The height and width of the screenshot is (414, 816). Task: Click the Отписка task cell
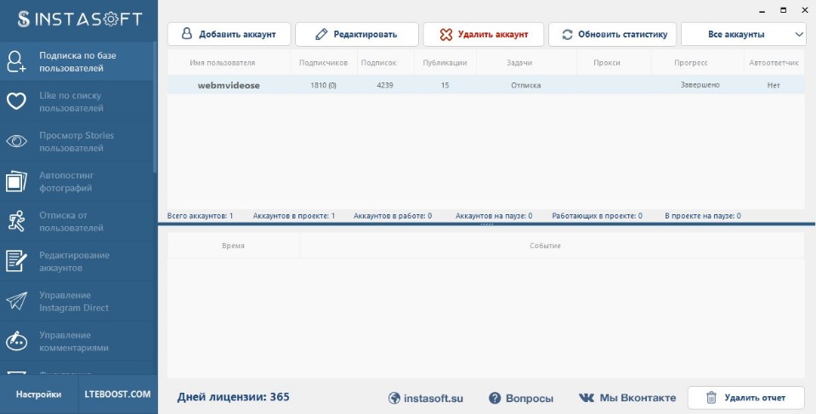pyautogui.click(x=525, y=85)
